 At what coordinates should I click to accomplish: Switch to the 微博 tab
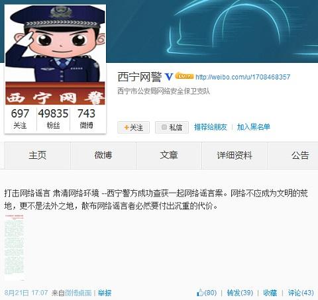103,156
